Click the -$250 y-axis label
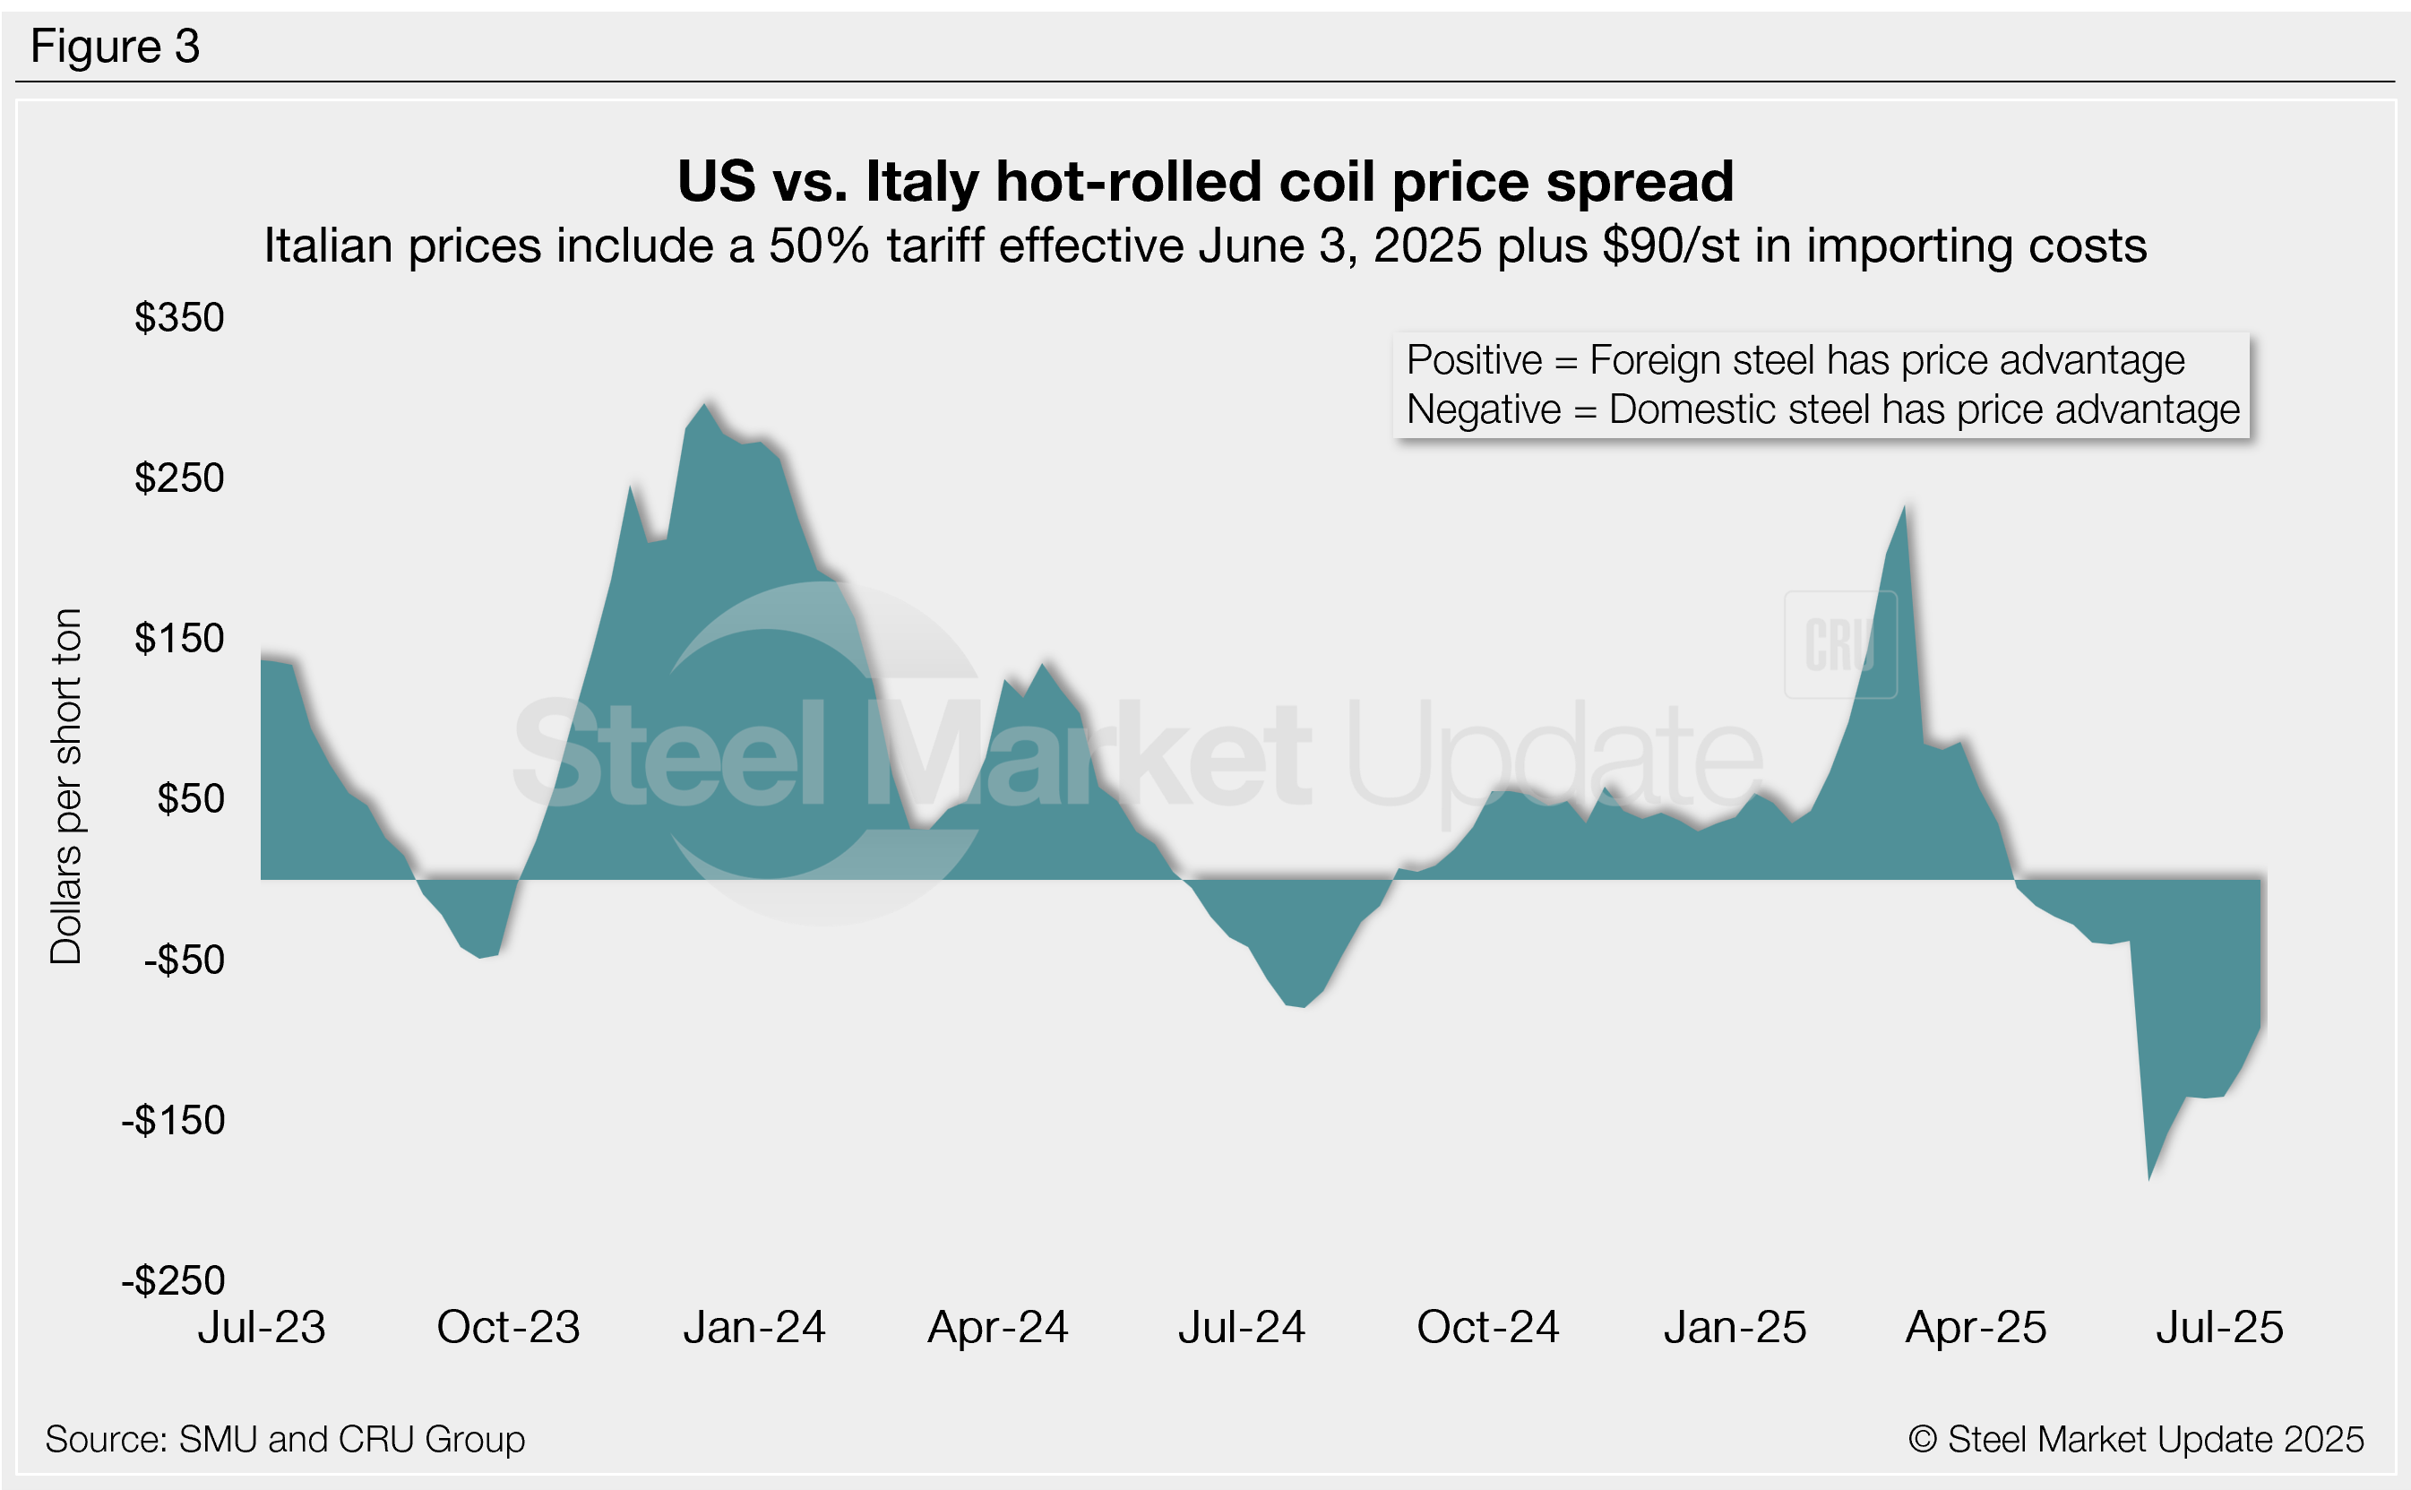 click(x=174, y=1280)
